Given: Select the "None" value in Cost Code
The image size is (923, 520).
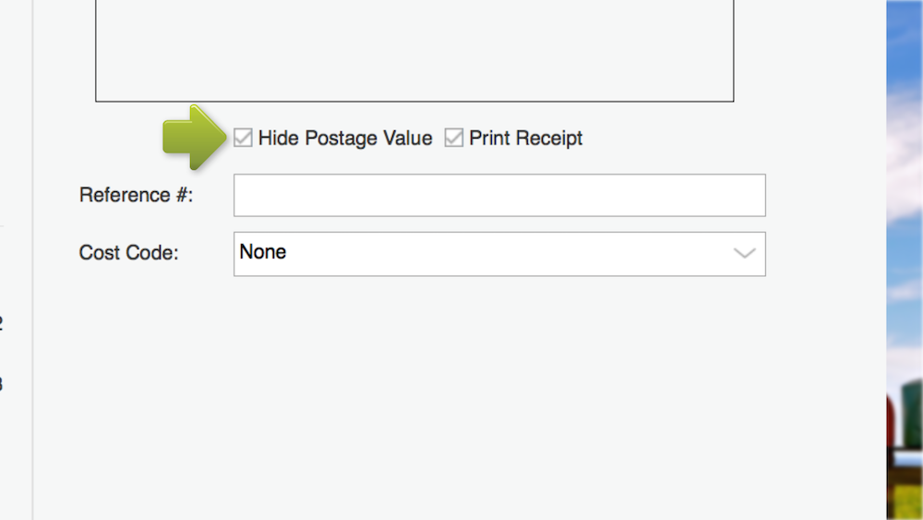Looking at the screenshot, I should 263,252.
